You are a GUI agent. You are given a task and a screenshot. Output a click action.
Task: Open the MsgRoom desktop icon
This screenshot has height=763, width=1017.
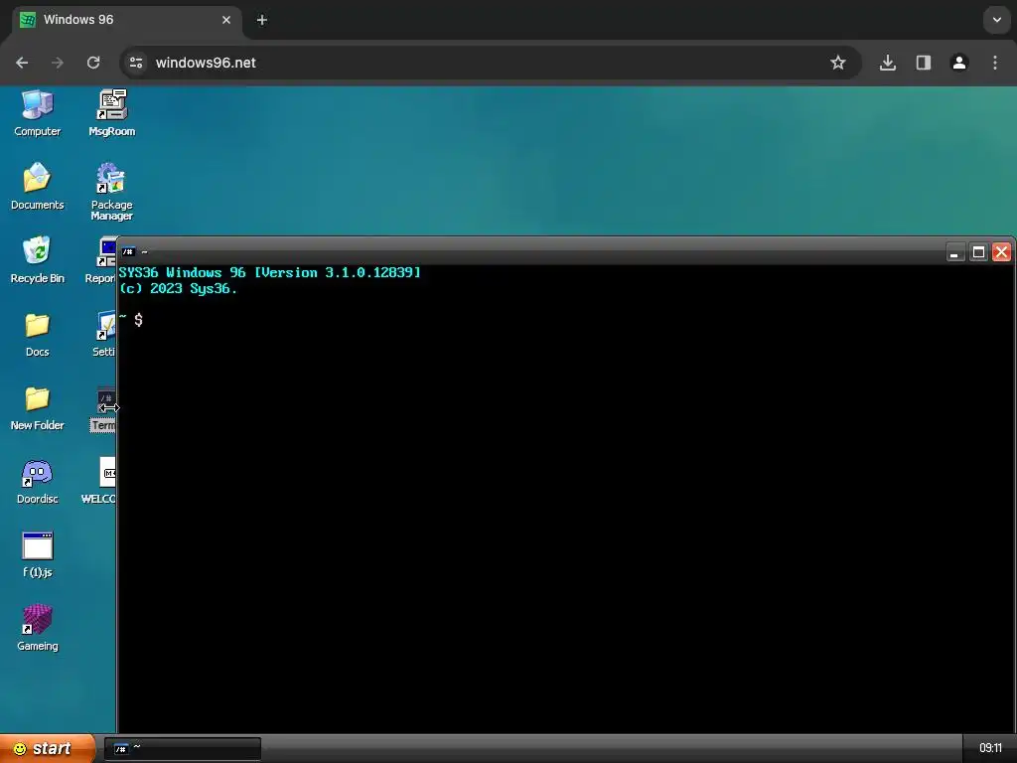click(x=111, y=113)
